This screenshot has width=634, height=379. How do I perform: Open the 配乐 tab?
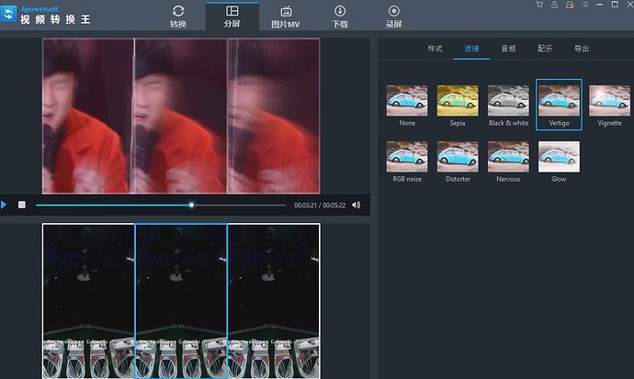[x=545, y=49]
